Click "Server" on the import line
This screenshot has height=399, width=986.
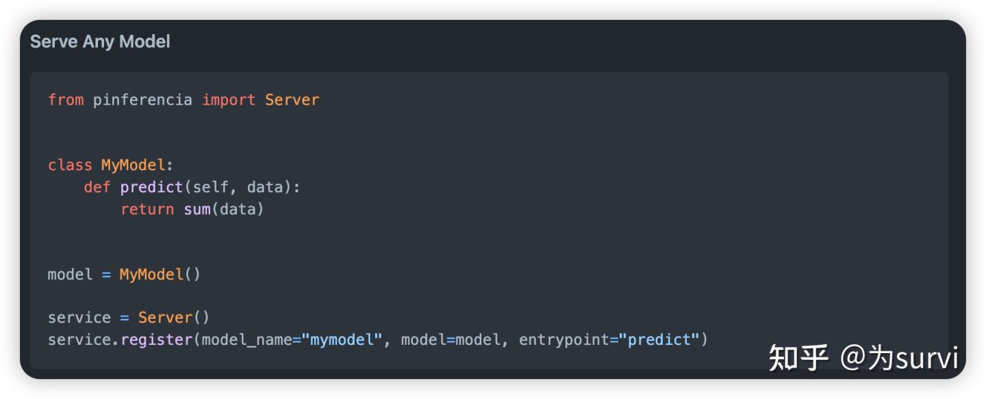(292, 100)
